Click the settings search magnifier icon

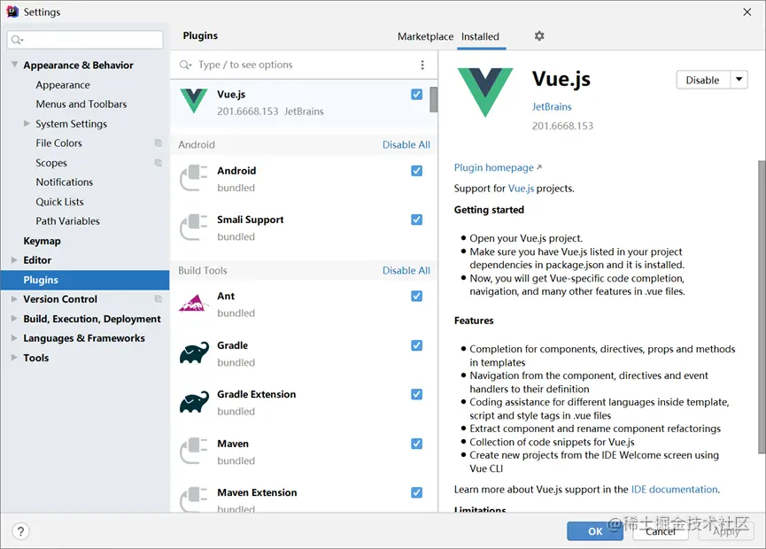click(17, 40)
